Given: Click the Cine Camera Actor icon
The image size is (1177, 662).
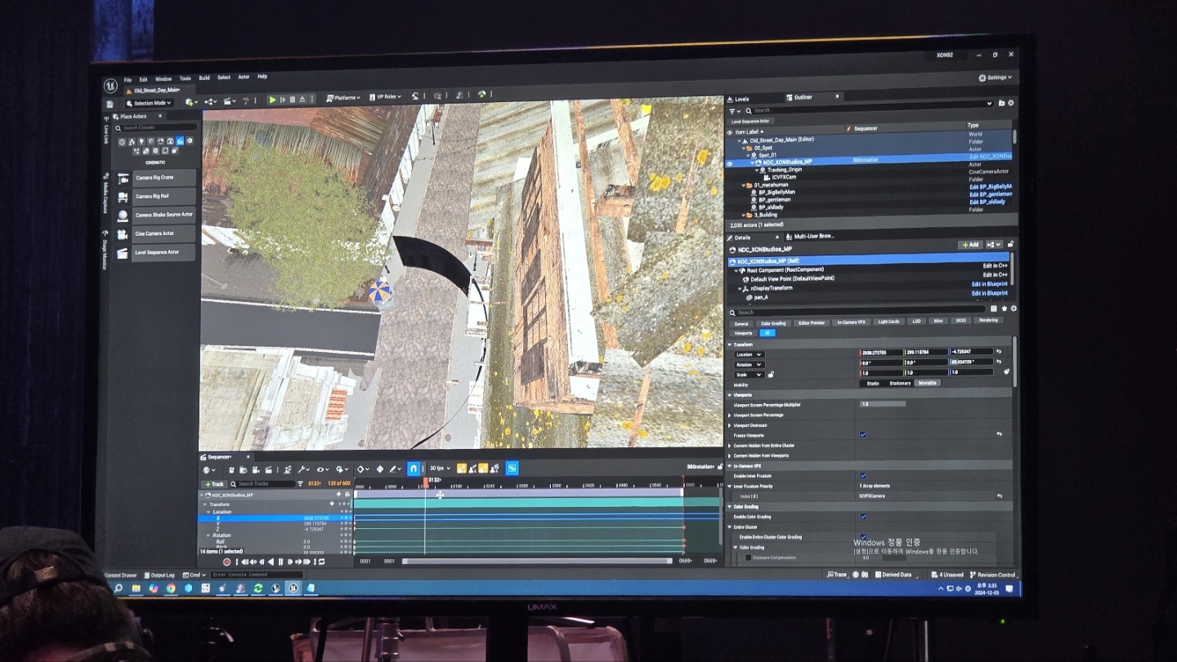Looking at the screenshot, I should coord(123,234).
